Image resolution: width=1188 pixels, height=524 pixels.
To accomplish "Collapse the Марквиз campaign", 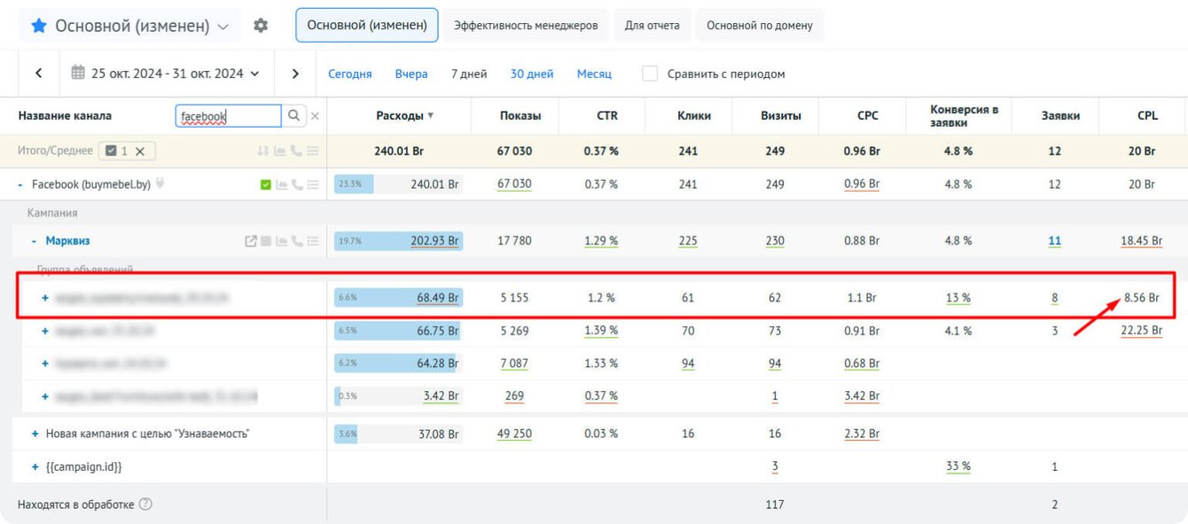I will coord(34,240).
